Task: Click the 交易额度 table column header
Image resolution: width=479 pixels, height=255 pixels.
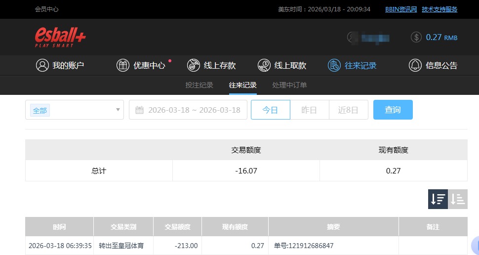Action: pos(177,226)
